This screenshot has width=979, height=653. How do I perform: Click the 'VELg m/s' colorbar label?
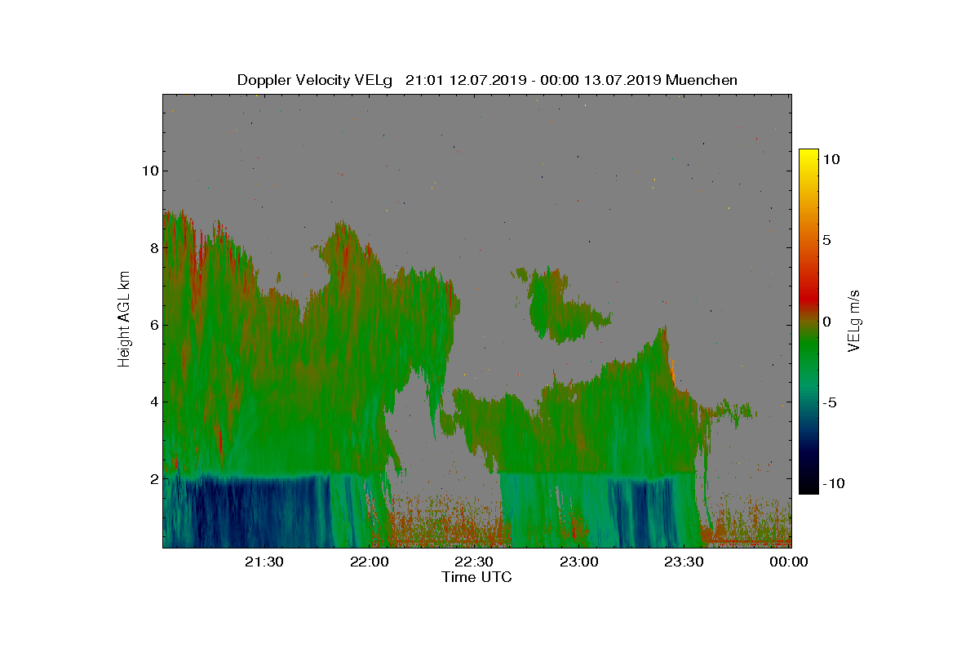(854, 319)
